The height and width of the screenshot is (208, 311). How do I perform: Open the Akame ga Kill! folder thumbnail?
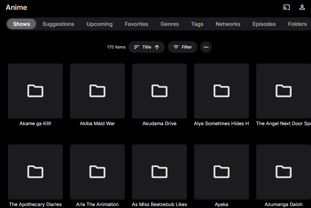[x=35, y=91]
